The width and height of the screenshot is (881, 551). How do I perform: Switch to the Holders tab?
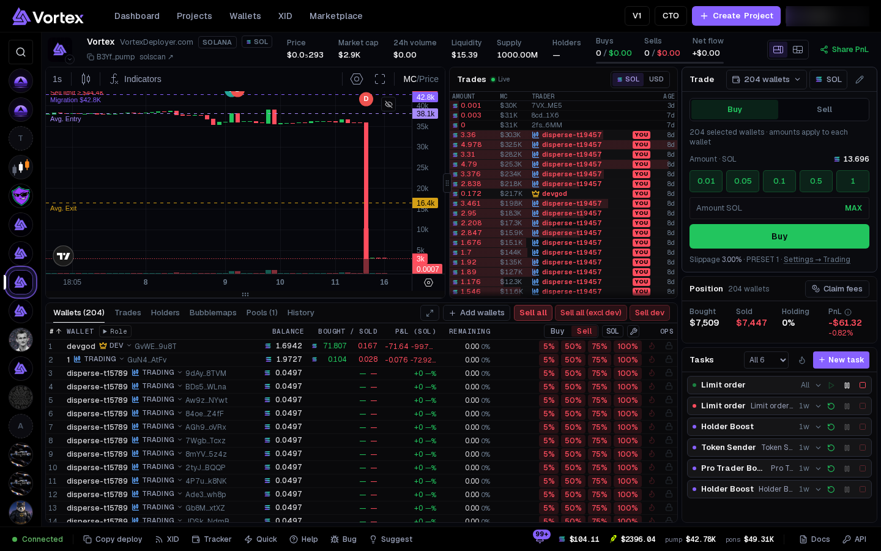click(x=165, y=313)
